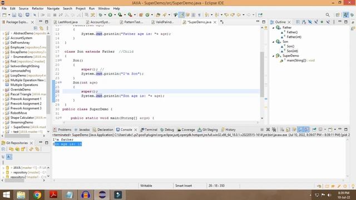This screenshot has width=356, height=200.
Task: Click Collapse All in Package Explorer
Action: [x=36, y=28]
